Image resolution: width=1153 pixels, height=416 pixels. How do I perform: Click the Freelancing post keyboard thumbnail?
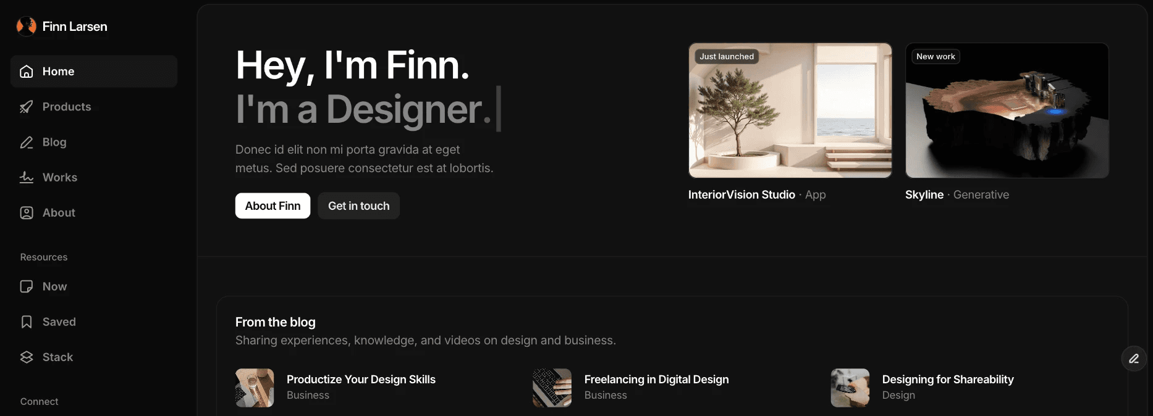click(552, 388)
